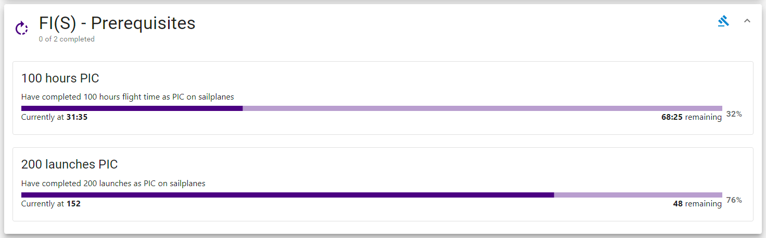Click the 32% progress percentage label
This screenshot has height=238, width=766.
coord(734,114)
